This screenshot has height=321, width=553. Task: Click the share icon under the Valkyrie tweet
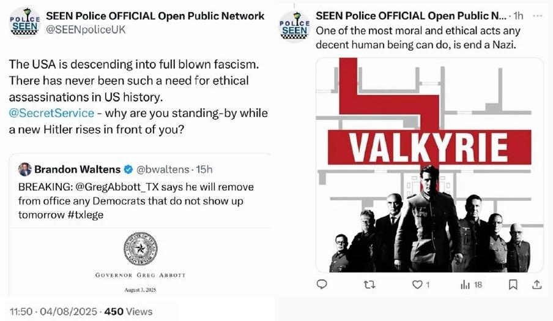(536, 284)
